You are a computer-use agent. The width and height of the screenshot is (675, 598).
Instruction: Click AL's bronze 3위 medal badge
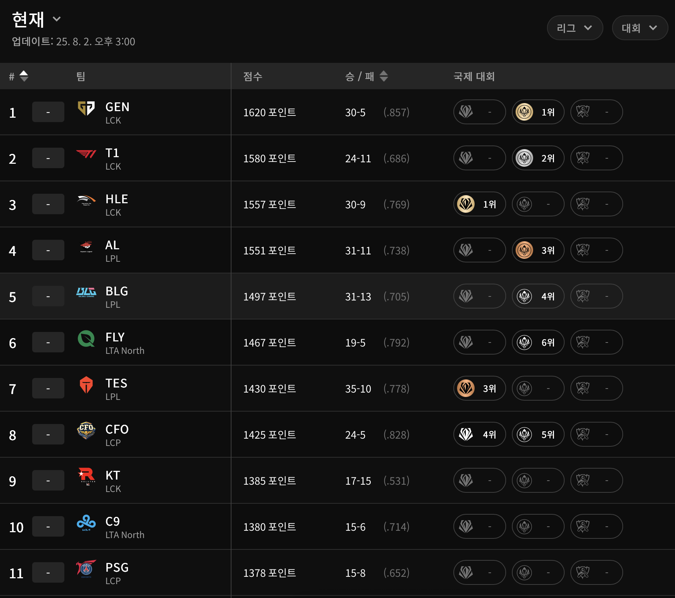(538, 250)
